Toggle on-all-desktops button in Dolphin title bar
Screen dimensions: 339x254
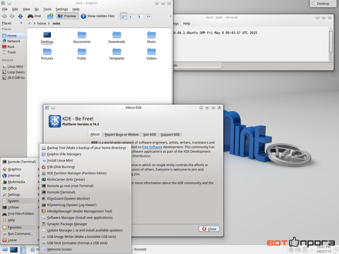[9, 3]
